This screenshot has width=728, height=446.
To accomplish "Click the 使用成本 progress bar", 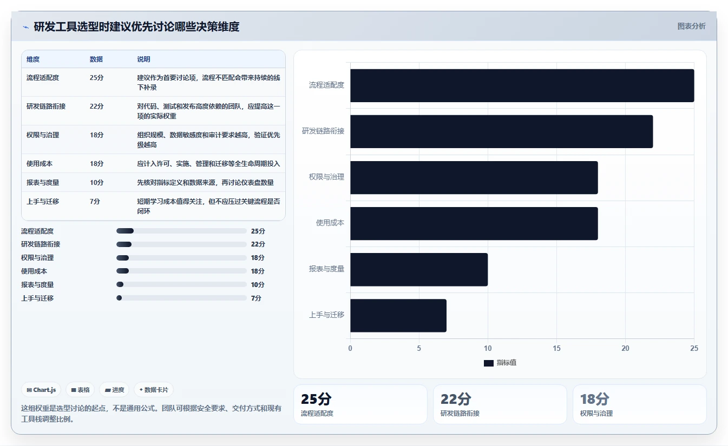I will (x=181, y=271).
